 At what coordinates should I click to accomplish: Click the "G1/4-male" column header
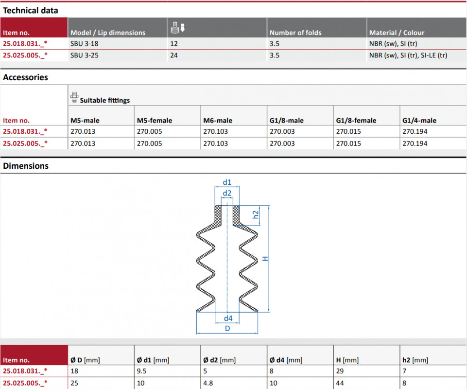419,121
